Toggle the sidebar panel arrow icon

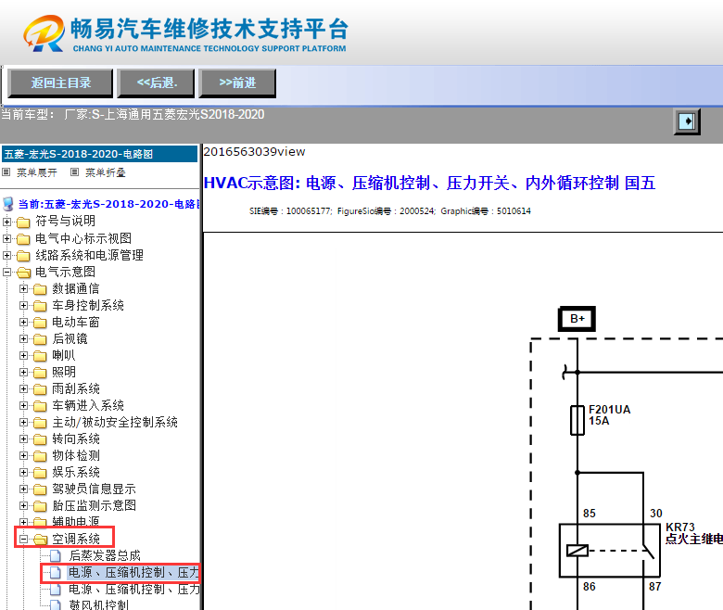click(687, 121)
